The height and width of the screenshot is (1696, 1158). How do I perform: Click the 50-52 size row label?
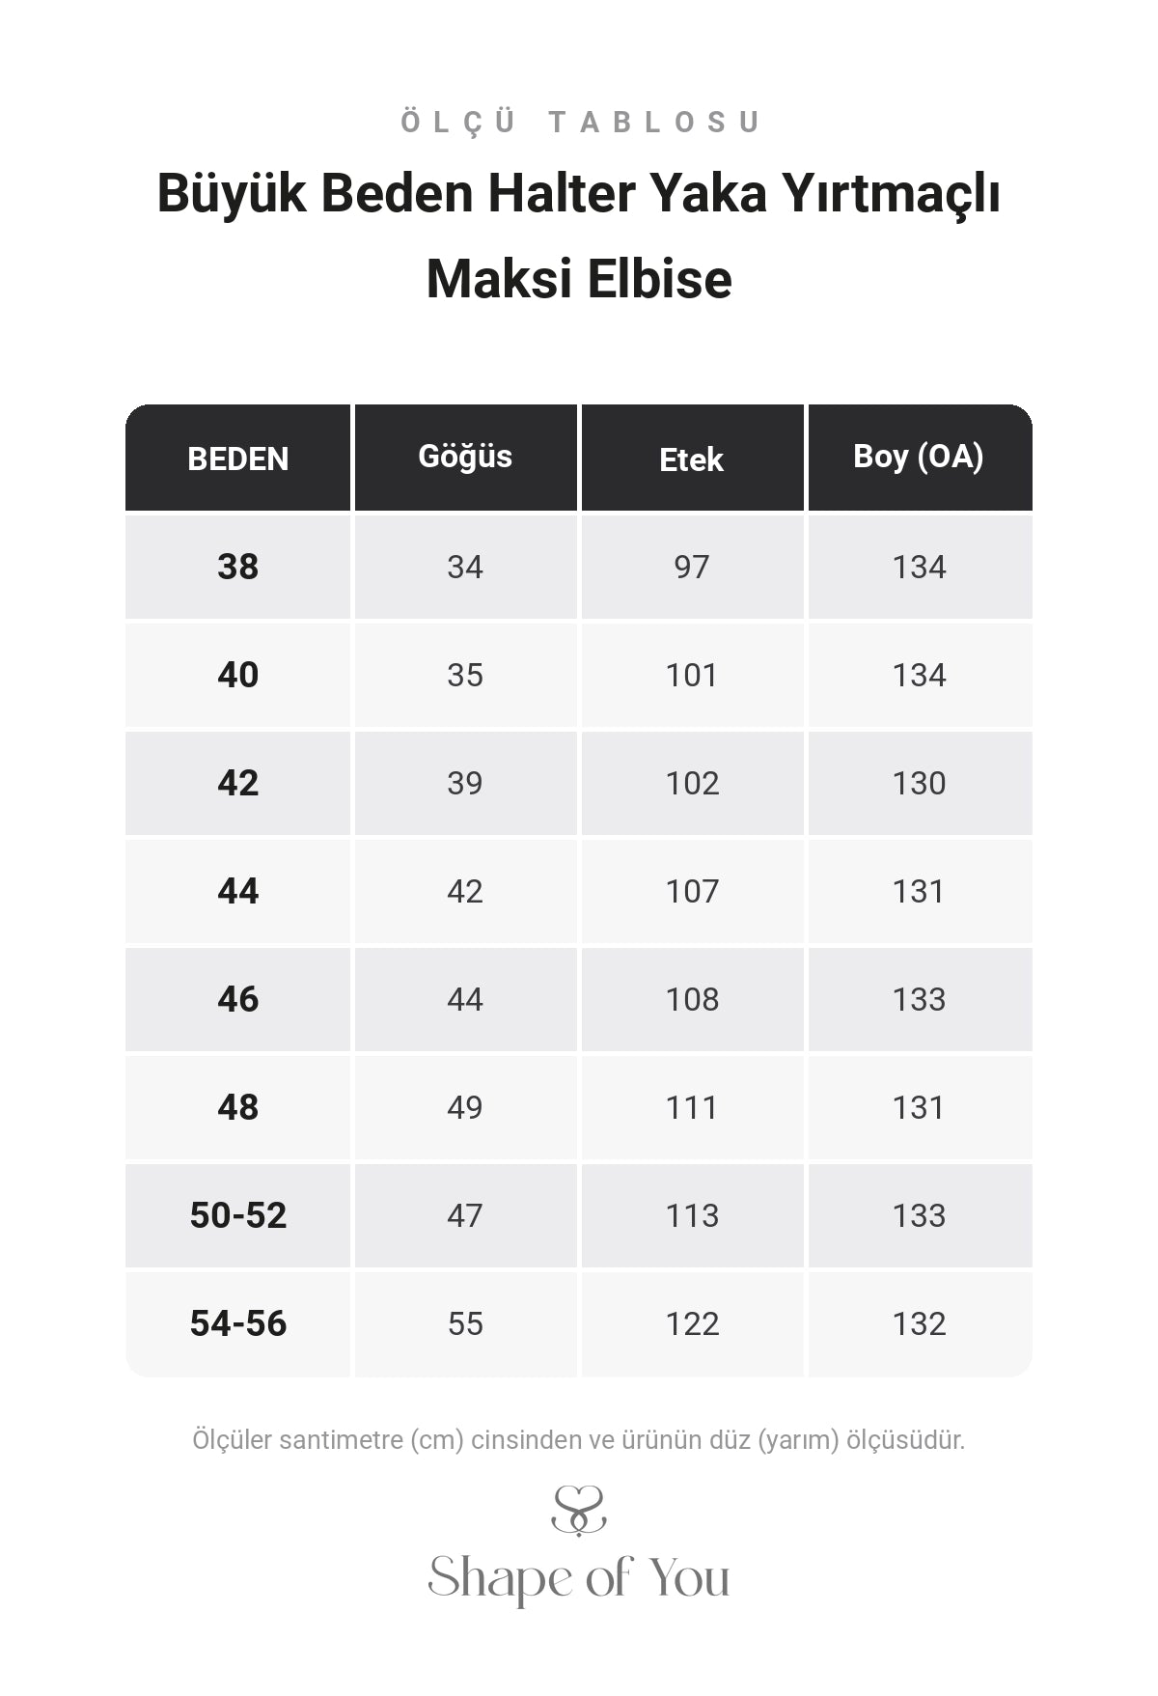pos(237,1215)
